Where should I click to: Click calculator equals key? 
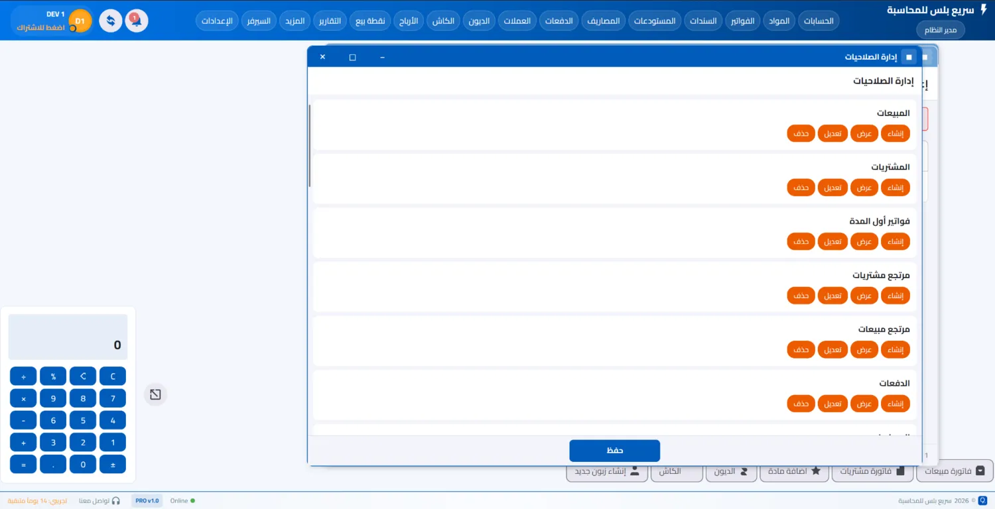point(23,464)
